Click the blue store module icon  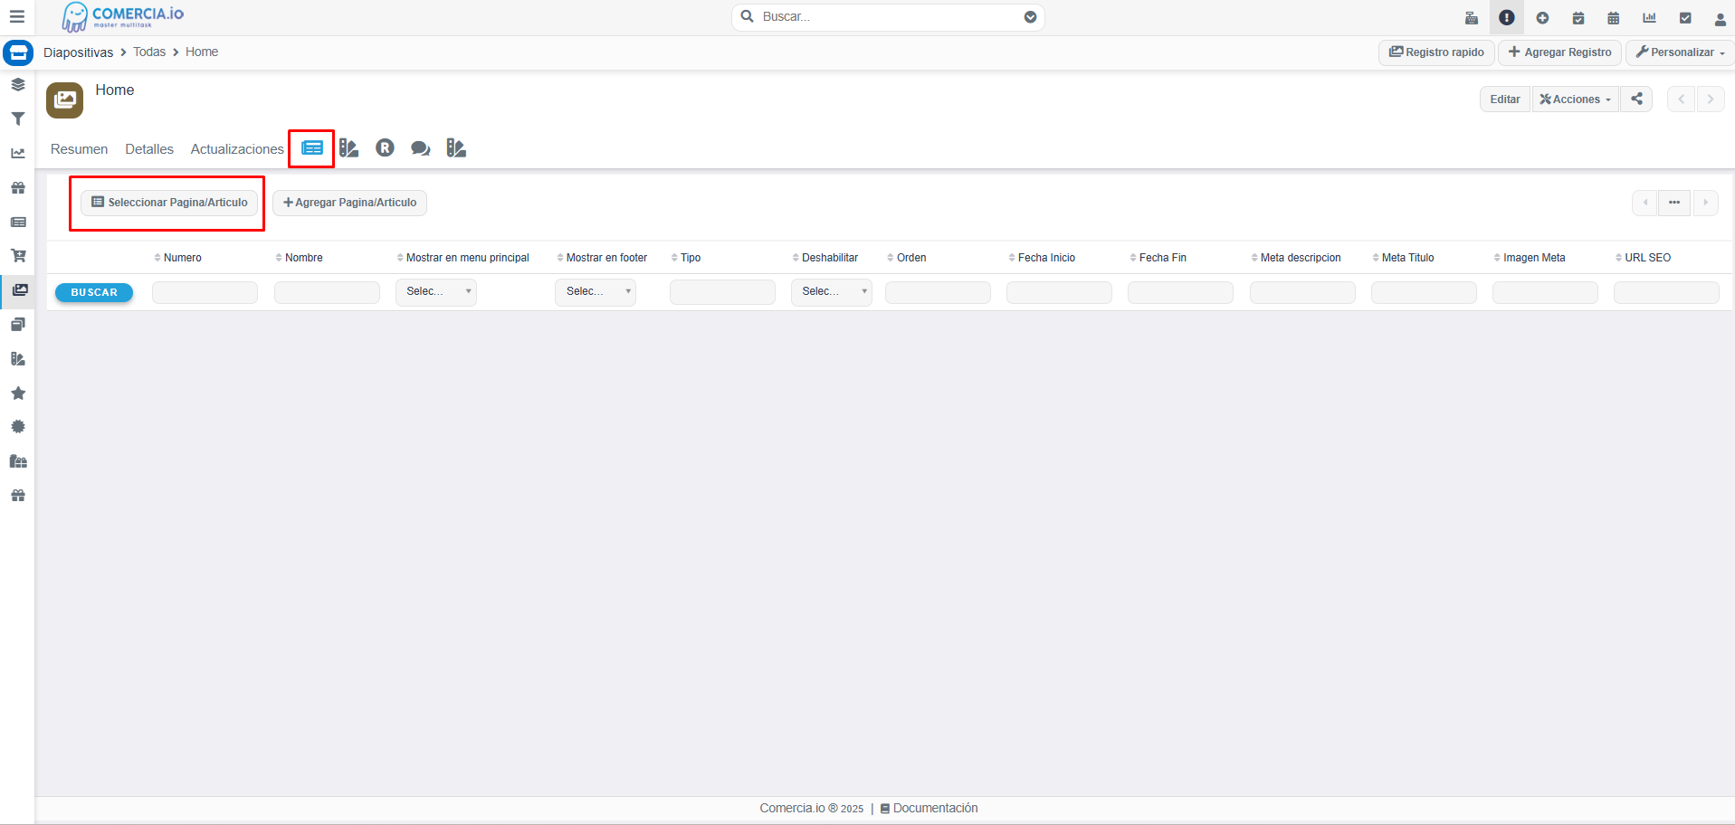18,52
